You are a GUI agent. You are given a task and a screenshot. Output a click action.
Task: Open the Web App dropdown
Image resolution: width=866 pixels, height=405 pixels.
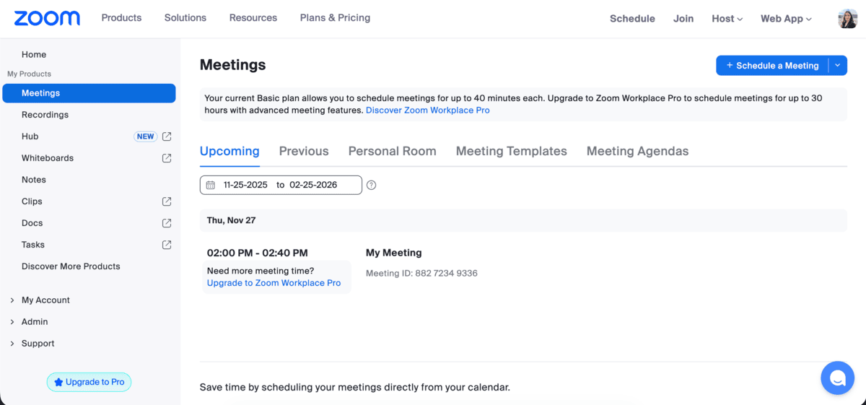pos(786,19)
